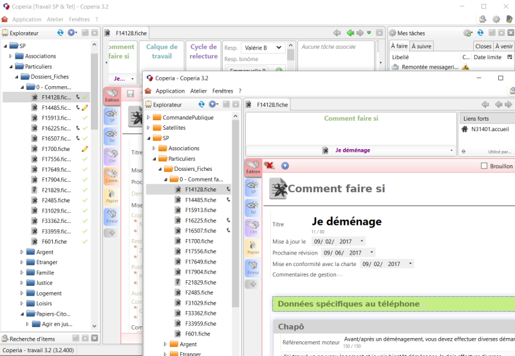The width and height of the screenshot is (515, 356).
Task: Click the blue round dropdown icon beside red X
Action: [x=285, y=166]
